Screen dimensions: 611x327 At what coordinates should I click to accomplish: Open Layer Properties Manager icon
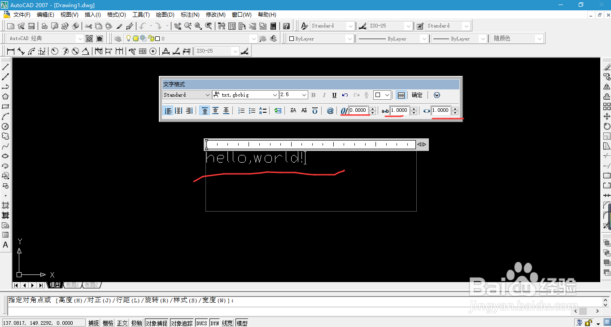[x=118, y=39]
